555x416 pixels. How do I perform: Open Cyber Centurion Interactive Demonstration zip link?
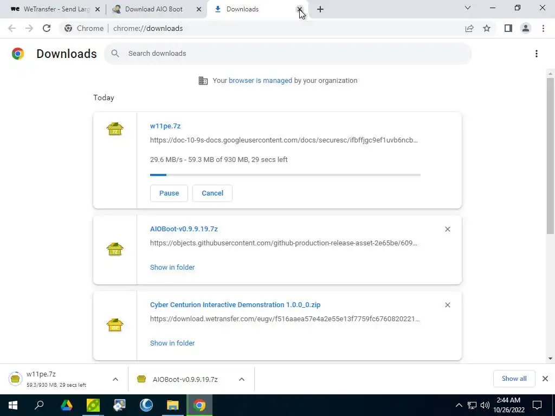point(235,304)
